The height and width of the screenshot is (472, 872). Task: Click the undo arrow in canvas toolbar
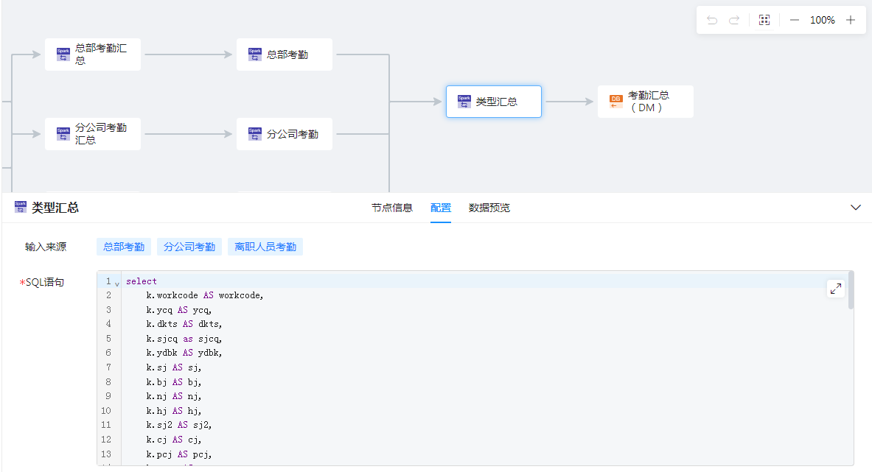[712, 20]
